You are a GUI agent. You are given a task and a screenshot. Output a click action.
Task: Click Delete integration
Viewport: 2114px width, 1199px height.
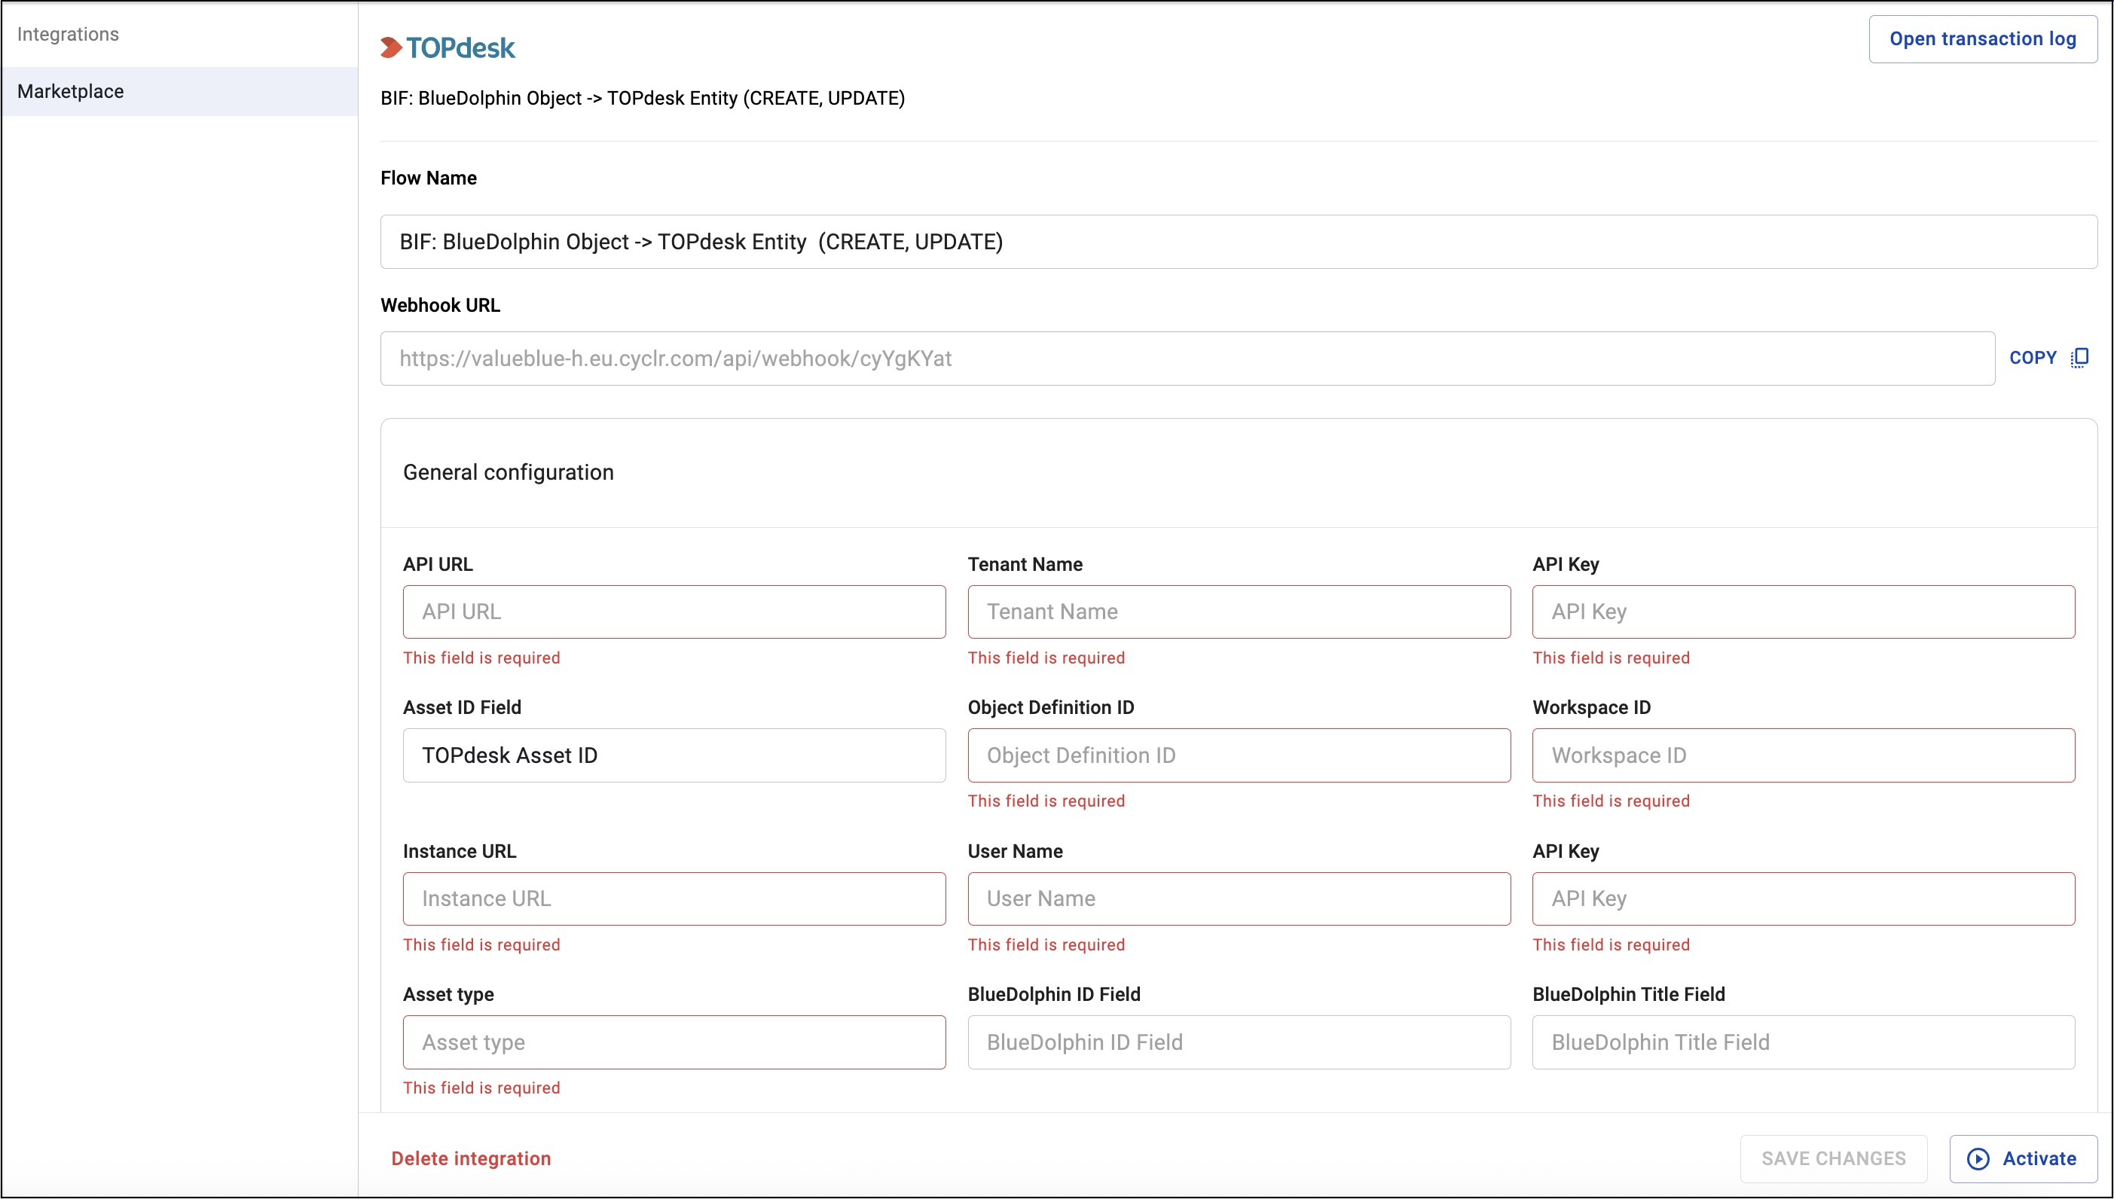pos(471,1158)
